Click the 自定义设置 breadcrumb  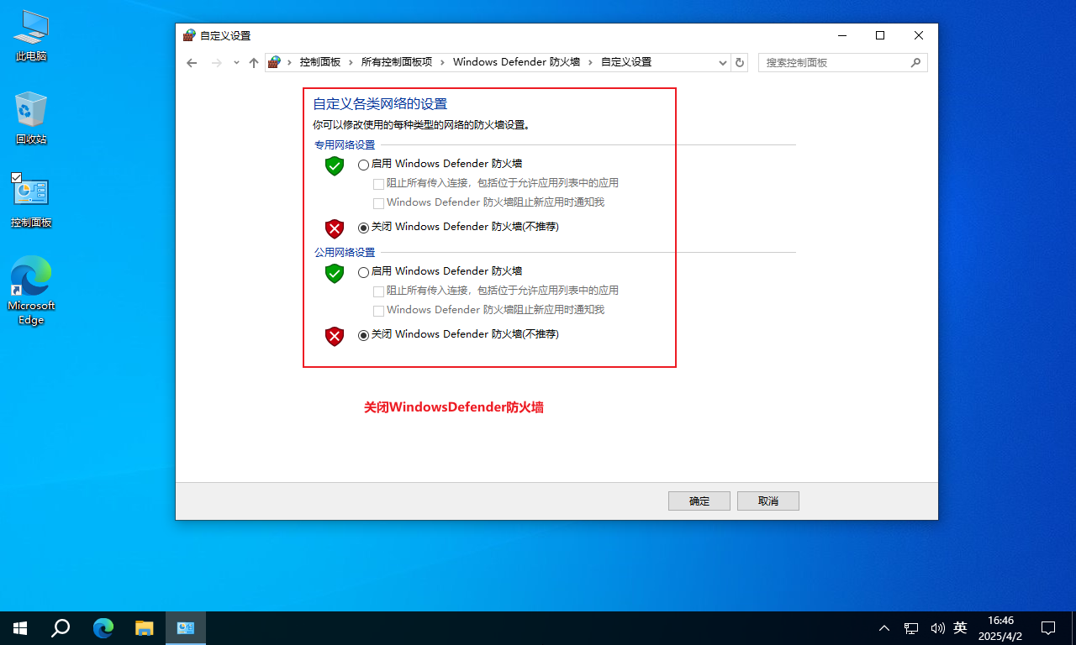pyautogui.click(x=625, y=62)
